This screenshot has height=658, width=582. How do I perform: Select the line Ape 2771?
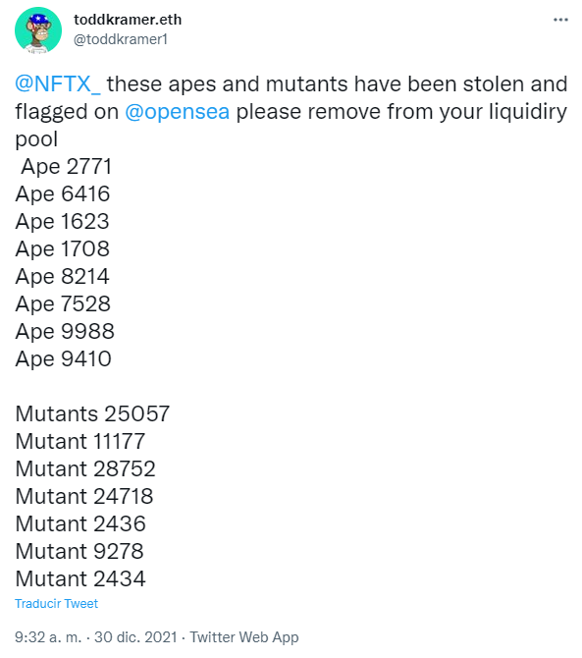tap(67, 167)
